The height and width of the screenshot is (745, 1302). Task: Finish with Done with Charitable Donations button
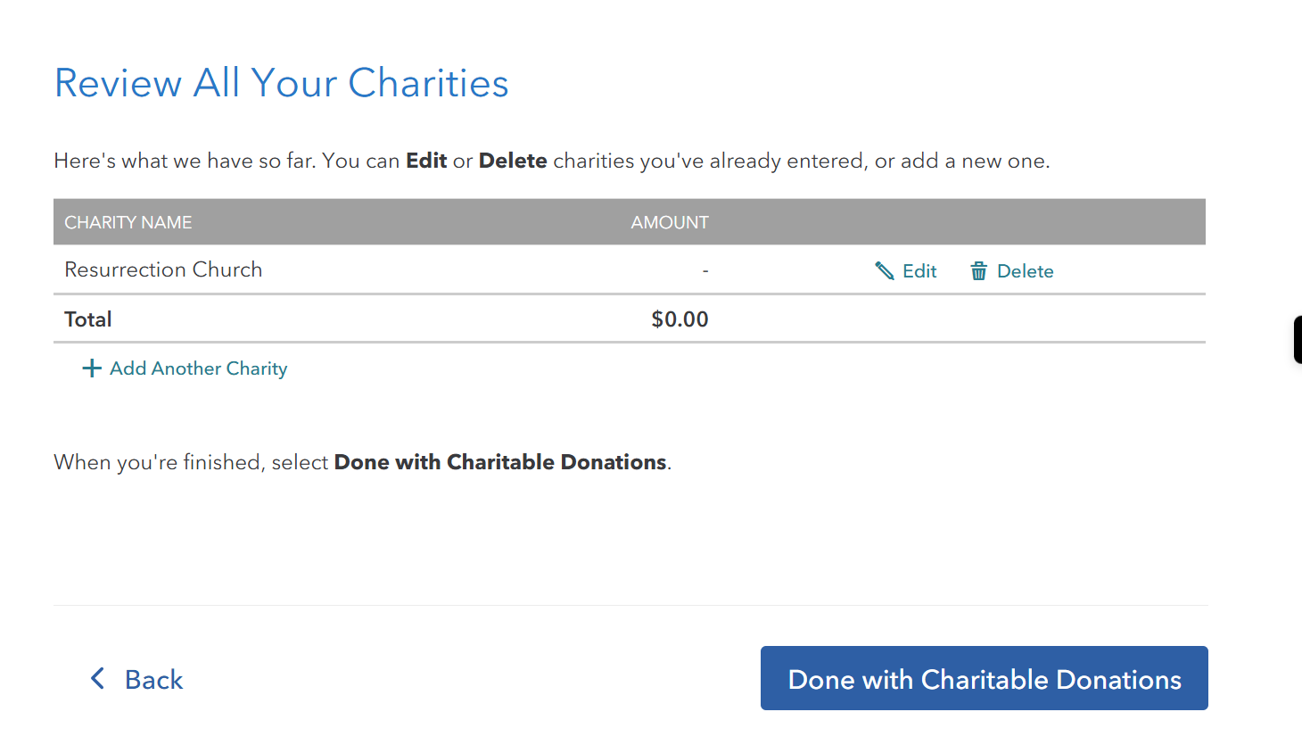984,679
